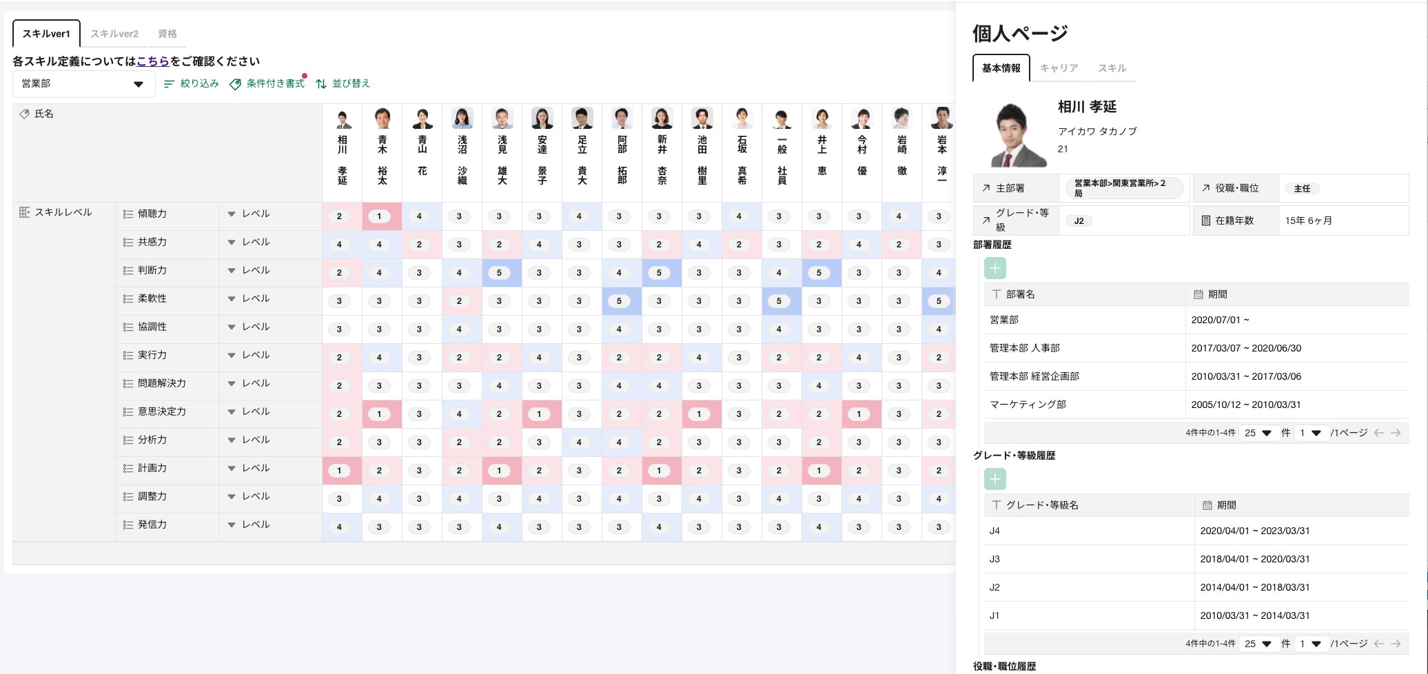Click the 営業本部>関東営業所>2局 department chip
This screenshot has height=674, width=1428.
click(1123, 188)
